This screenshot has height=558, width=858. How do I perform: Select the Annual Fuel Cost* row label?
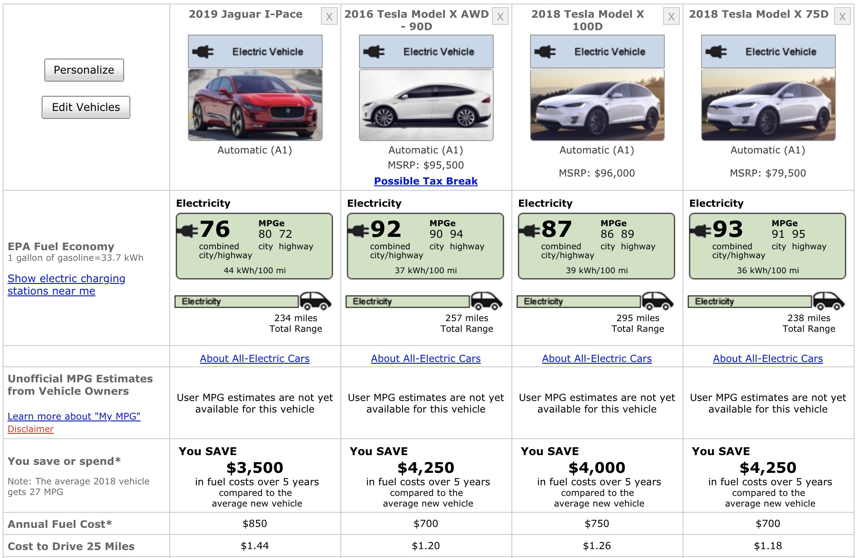60,524
